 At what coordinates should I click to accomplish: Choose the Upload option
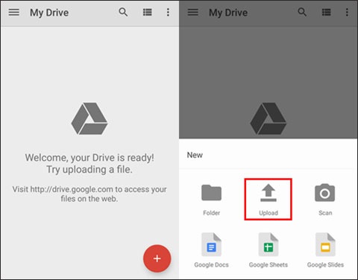click(x=268, y=200)
